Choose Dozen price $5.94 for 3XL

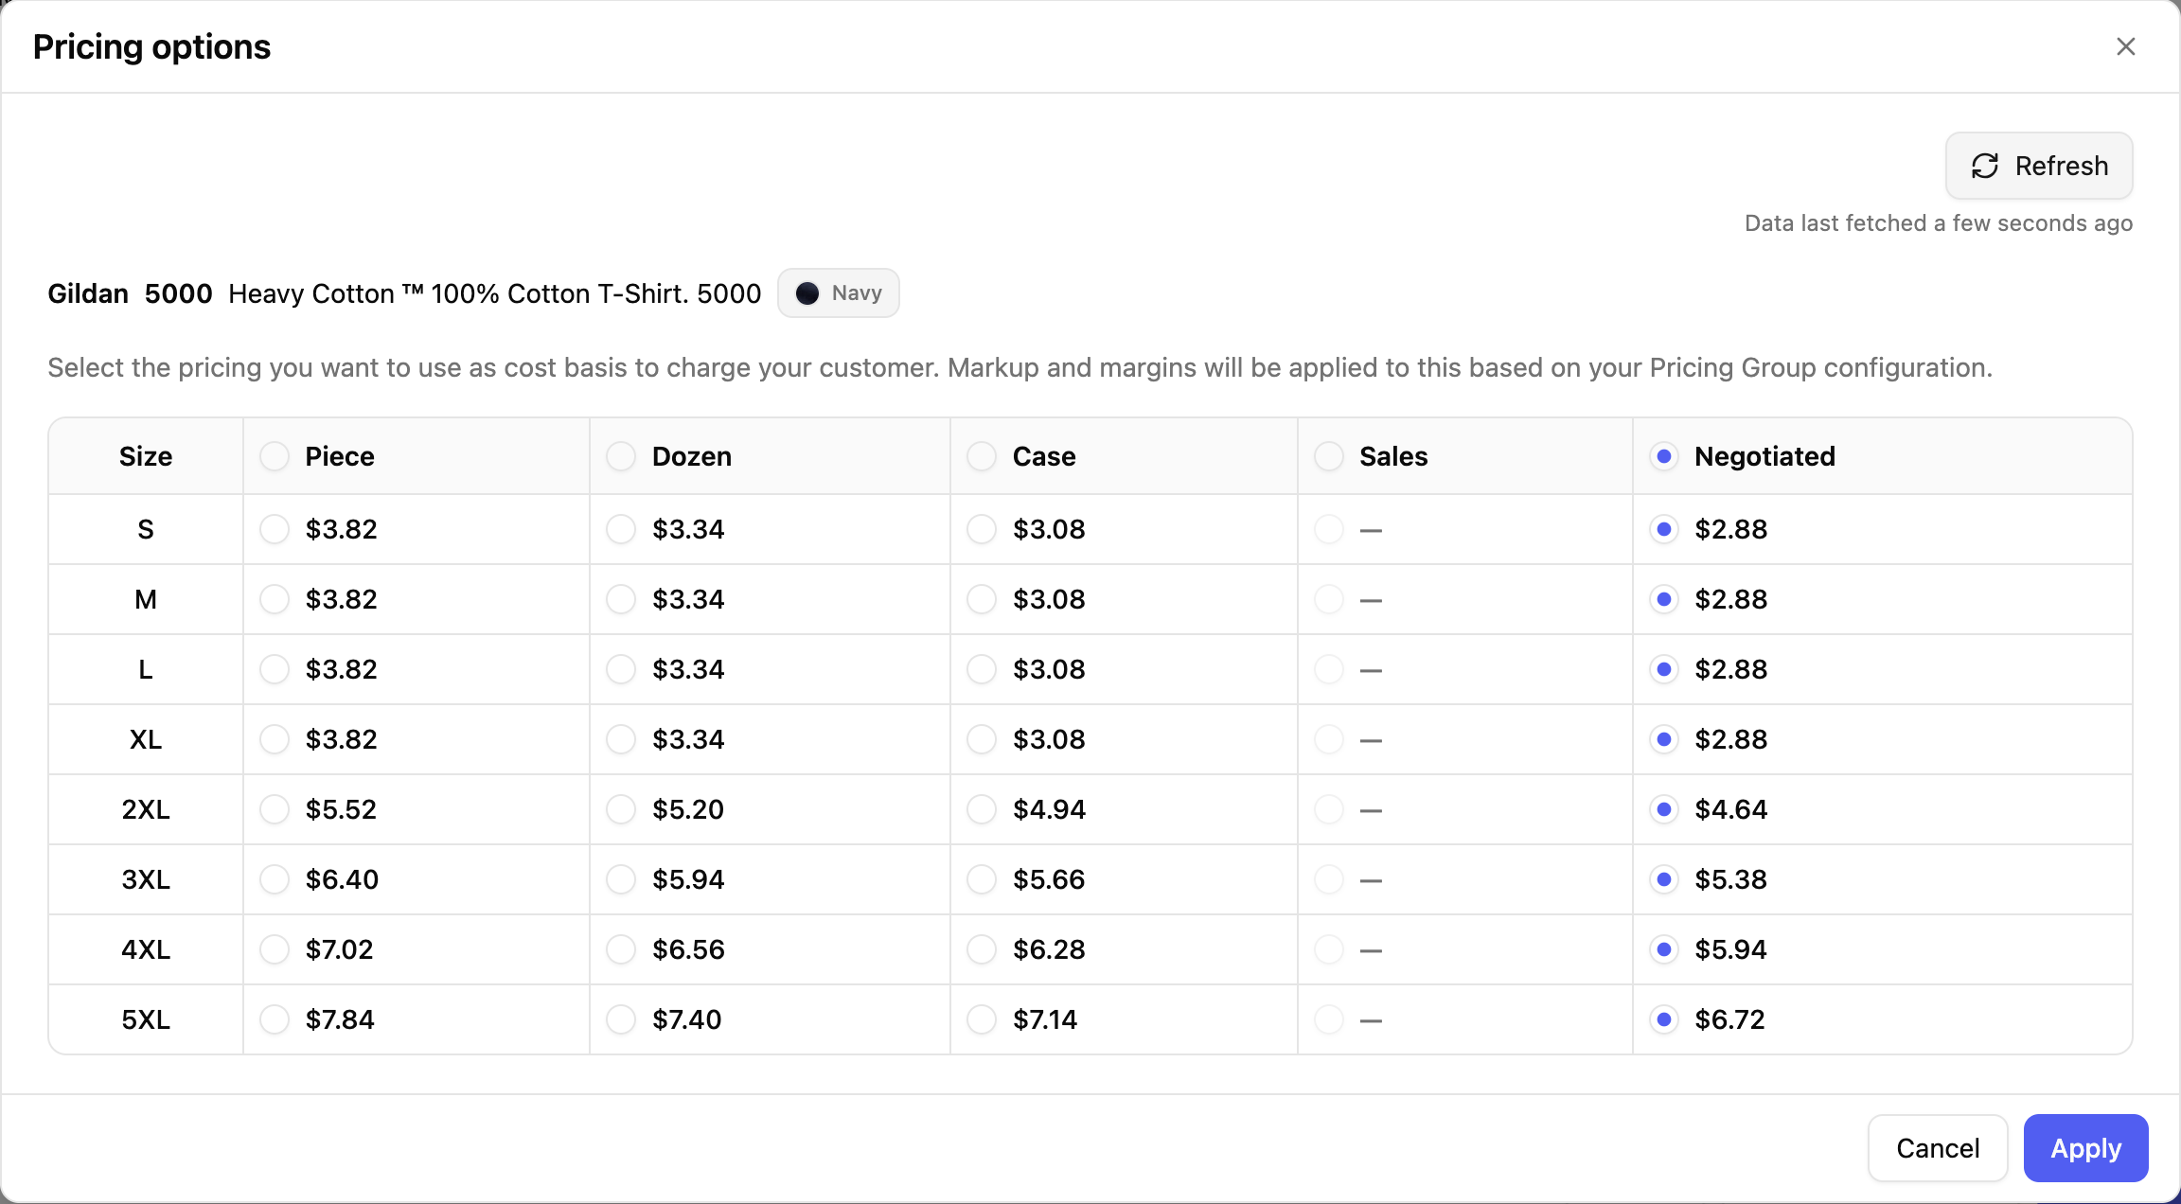621,879
